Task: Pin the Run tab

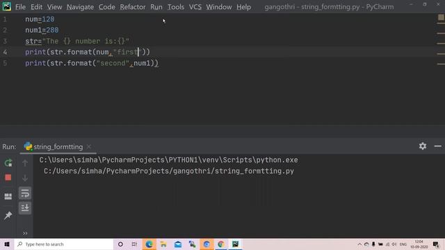Action: click(x=8, y=215)
